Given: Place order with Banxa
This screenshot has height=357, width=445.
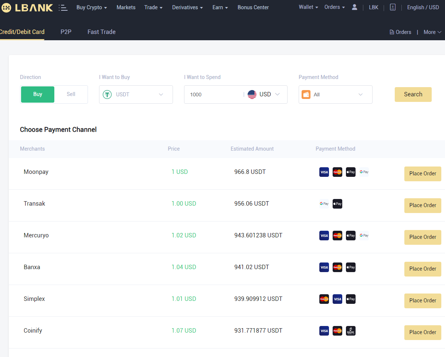Looking at the screenshot, I should pos(423,269).
